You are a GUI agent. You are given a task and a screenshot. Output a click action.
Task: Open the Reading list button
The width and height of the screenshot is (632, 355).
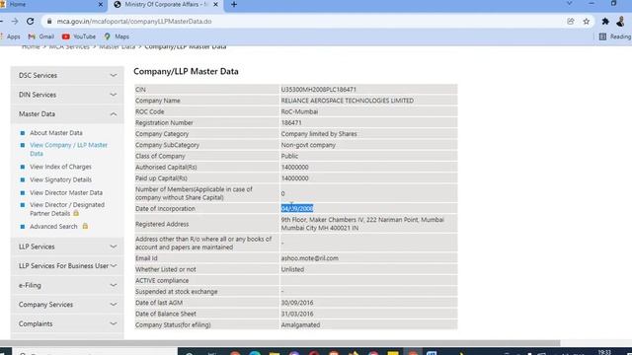[615, 36]
